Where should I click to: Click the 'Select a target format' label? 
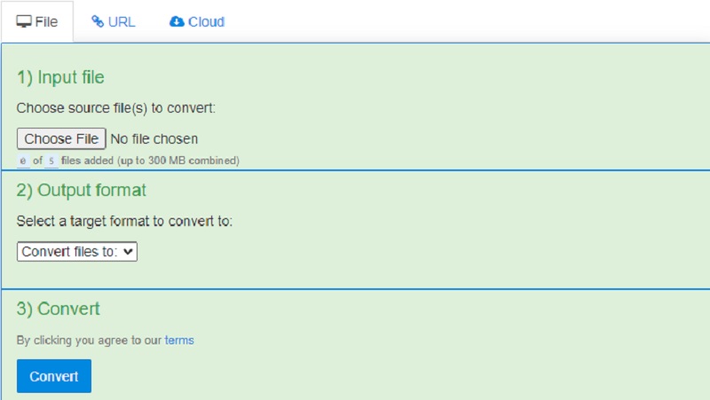click(x=124, y=221)
